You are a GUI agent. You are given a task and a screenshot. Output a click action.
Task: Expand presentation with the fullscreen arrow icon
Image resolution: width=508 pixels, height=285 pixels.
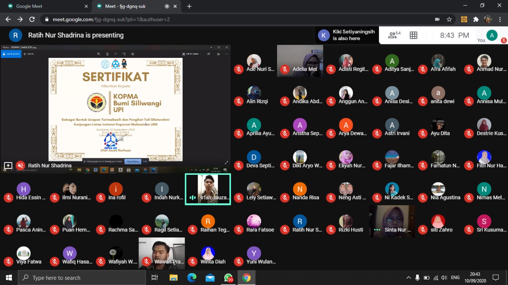pyautogui.click(x=227, y=163)
